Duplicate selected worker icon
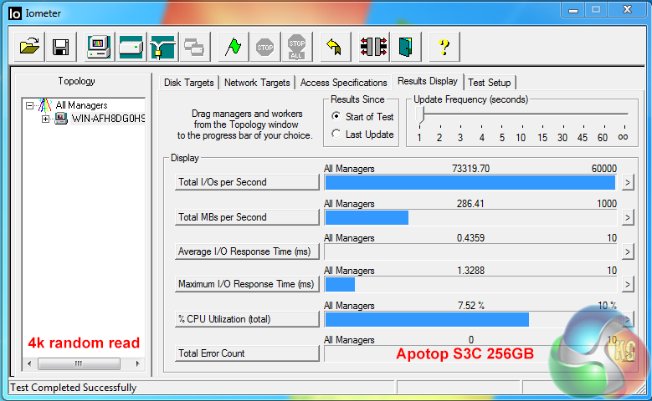652x401 pixels. click(194, 47)
